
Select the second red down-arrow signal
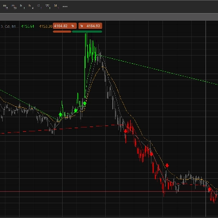coord(152,154)
